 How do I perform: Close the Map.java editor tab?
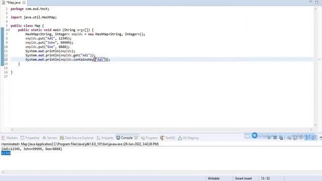click(24, 3)
